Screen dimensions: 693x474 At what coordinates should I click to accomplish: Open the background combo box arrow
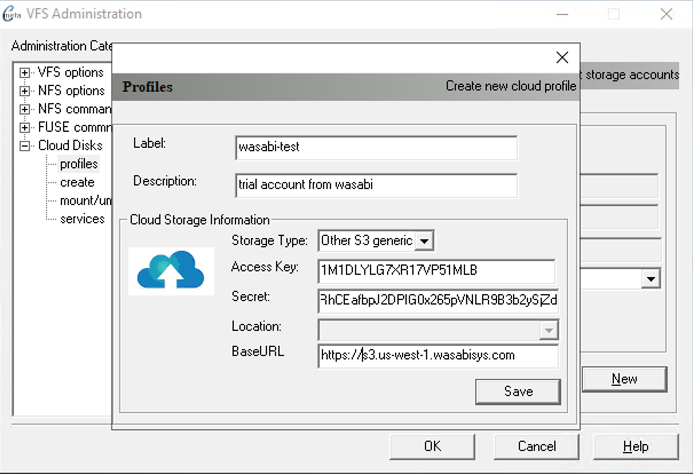point(651,279)
